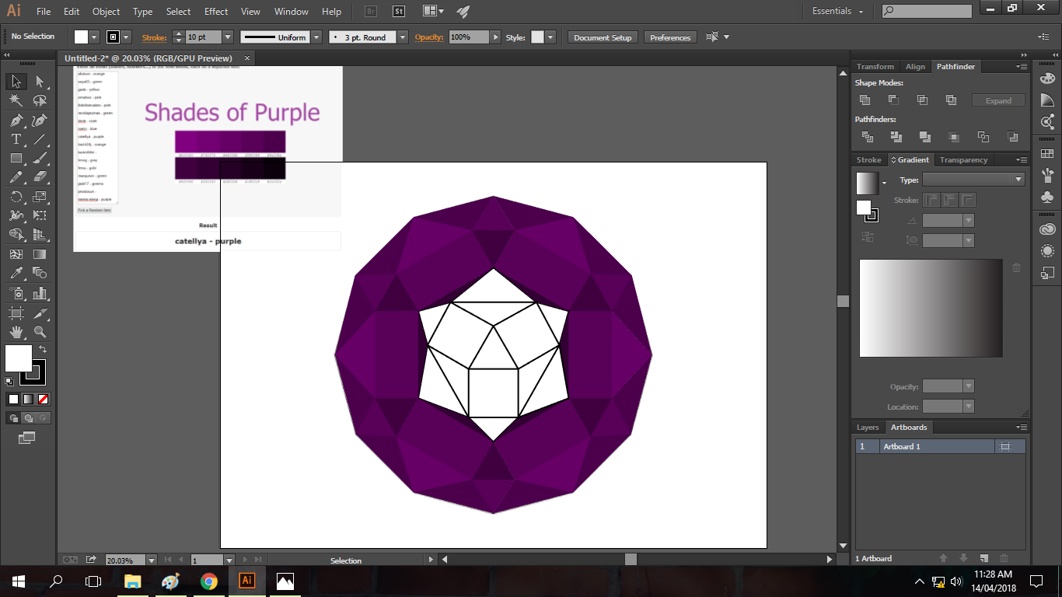Switch to the Transform tab
Image resolution: width=1062 pixels, height=597 pixels.
[x=875, y=67]
